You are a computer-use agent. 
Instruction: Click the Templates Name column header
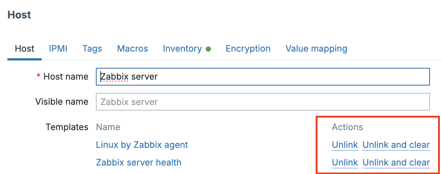pyautogui.click(x=108, y=127)
